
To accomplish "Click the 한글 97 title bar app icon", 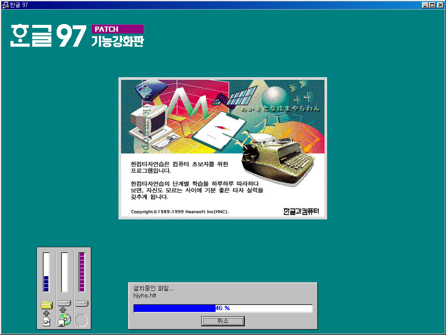I will 5,5.
